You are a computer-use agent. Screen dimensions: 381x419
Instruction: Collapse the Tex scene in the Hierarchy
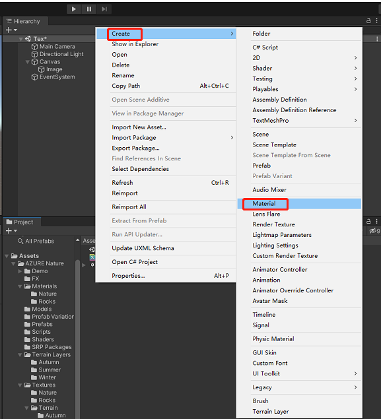pos(20,39)
